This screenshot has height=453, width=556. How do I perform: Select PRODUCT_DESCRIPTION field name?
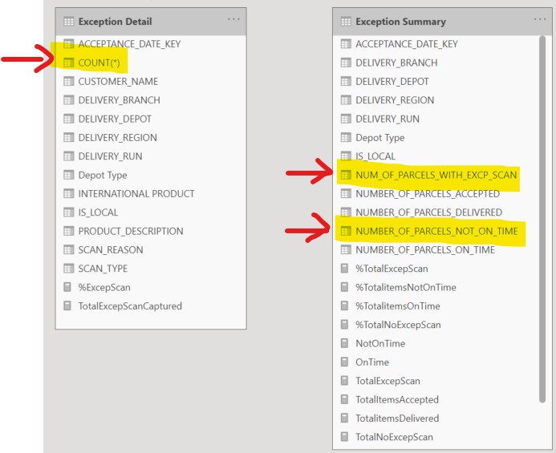tap(131, 231)
